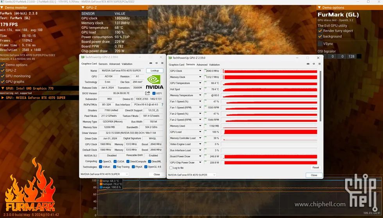Viewport: 383px width, 218px height.
Task: Click Device ID field 10DE 2783 - 1462 E131
Action: (x=149, y=99)
